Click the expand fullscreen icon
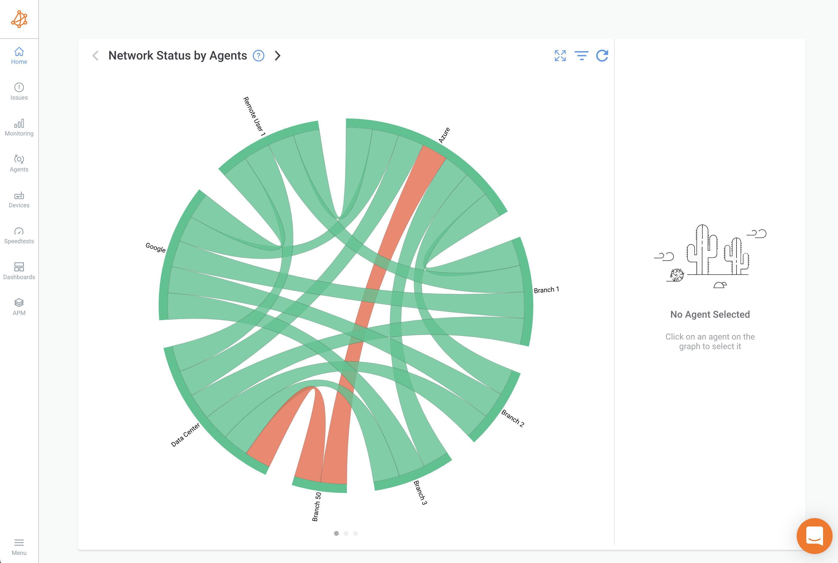The width and height of the screenshot is (838, 563). pos(560,56)
